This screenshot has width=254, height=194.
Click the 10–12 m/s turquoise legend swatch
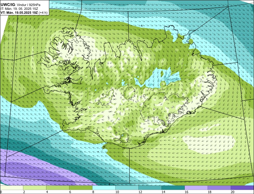(127, 188)
